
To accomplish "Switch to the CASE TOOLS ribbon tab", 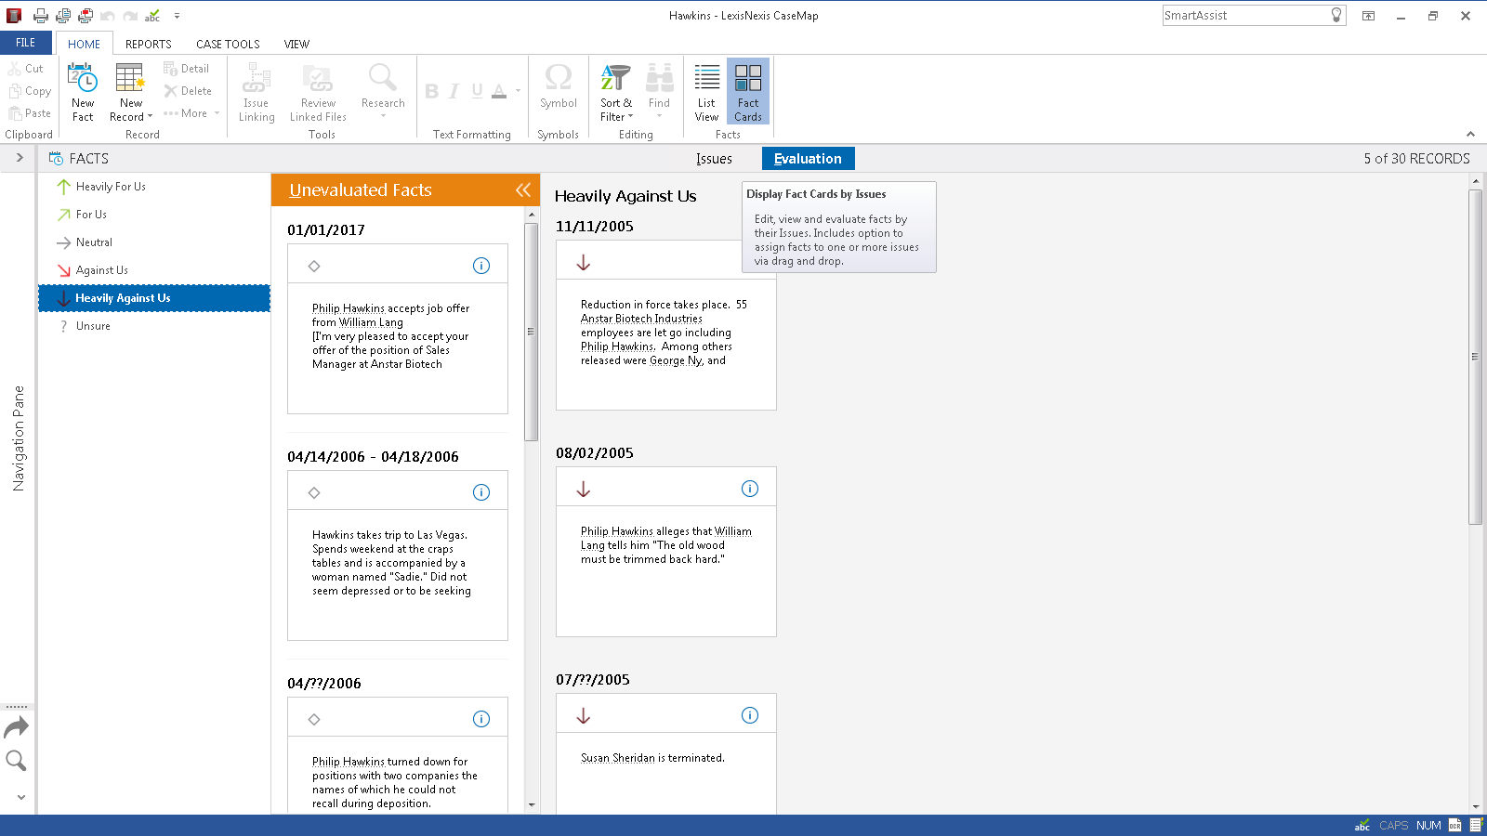I will click(228, 44).
